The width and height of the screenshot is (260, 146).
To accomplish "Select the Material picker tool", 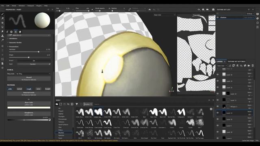I will click(x=2, y=40).
